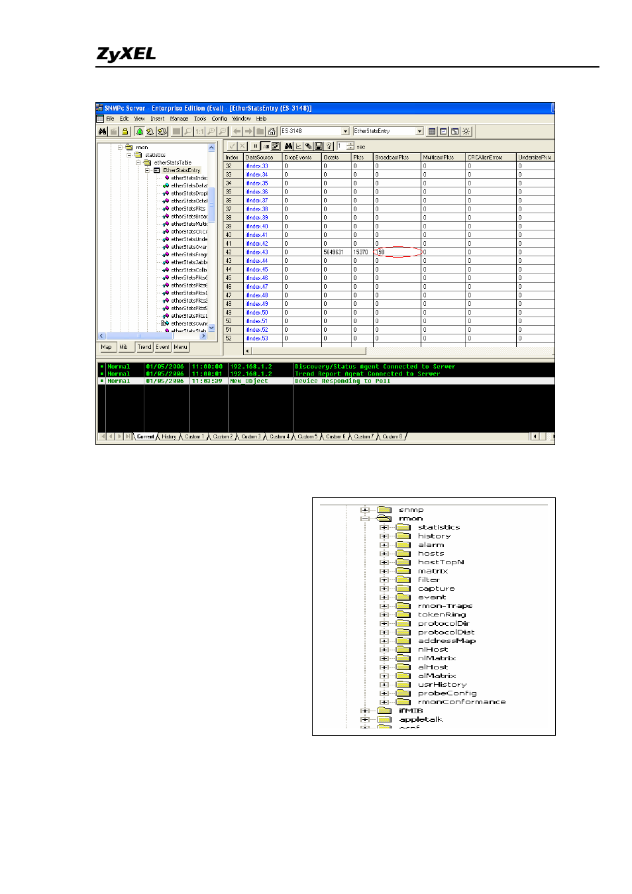Click the table view icon after EtherStatsEntry dropdown
632x894 pixels.
(x=432, y=131)
